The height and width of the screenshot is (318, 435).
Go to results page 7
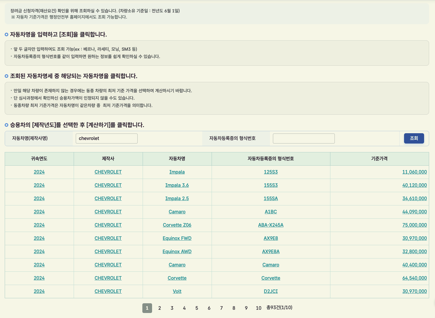point(221,308)
